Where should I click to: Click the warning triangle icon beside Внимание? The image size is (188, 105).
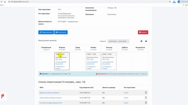tap(97, 74)
